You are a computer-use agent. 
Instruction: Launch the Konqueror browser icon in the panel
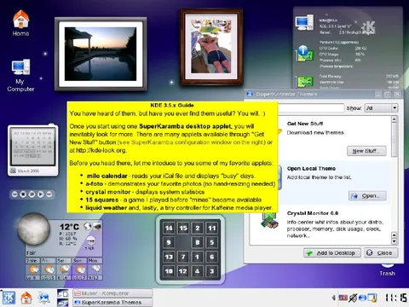click(44, 298)
